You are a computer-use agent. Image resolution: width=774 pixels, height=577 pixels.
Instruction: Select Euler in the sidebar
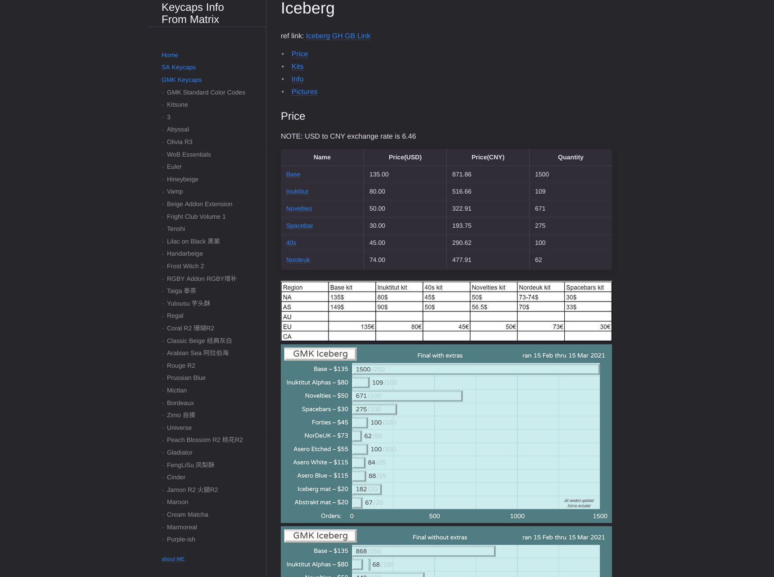tap(174, 167)
